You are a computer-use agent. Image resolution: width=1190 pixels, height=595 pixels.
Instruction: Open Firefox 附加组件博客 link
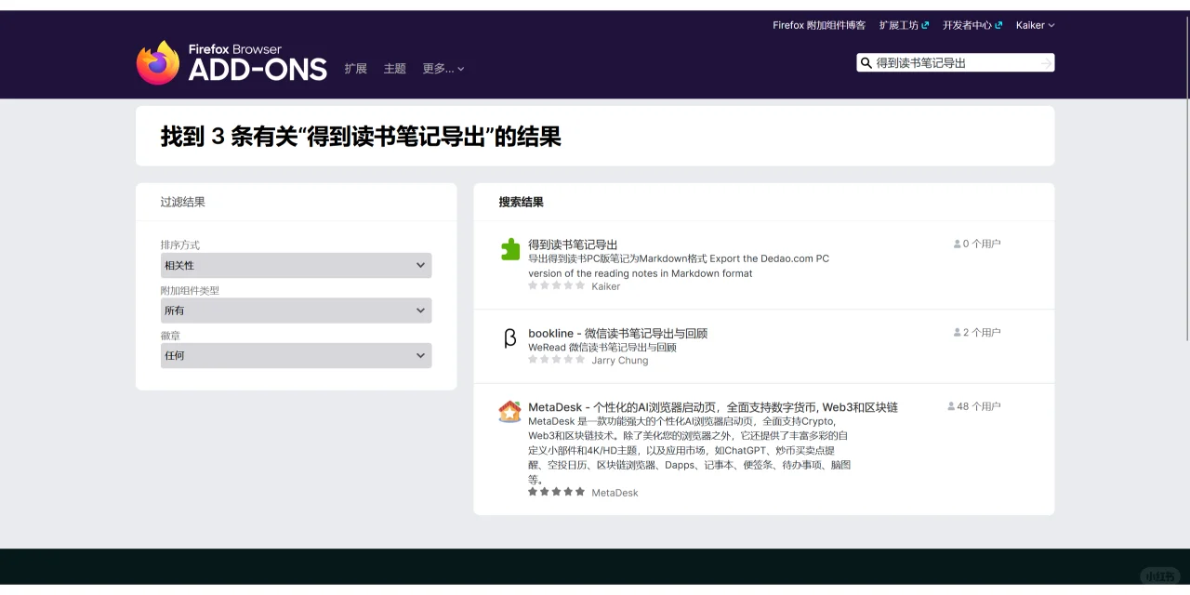tap(819, 25)
